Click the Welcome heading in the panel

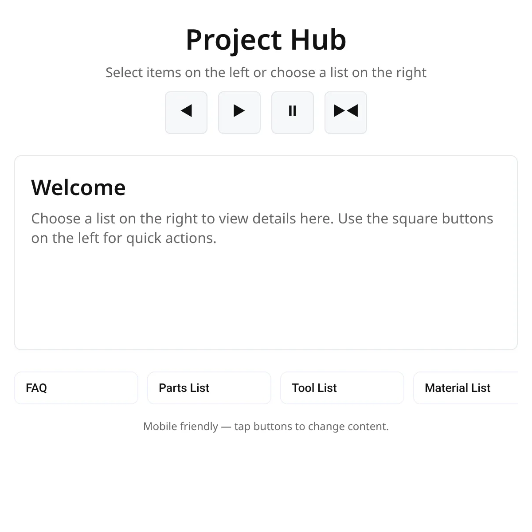(x=78, y=188)
